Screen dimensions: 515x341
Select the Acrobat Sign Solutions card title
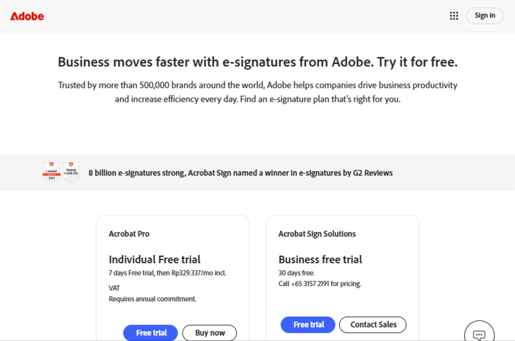[x=317, y=234]
